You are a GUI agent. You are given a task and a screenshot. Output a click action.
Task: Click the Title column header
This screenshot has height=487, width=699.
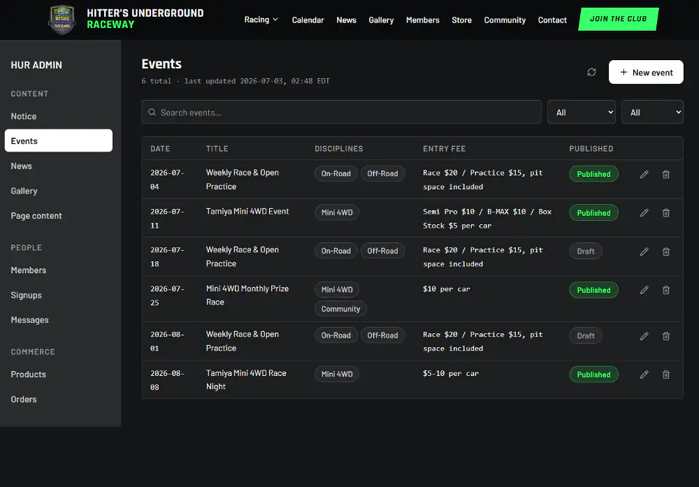click(x=217, y=149)
